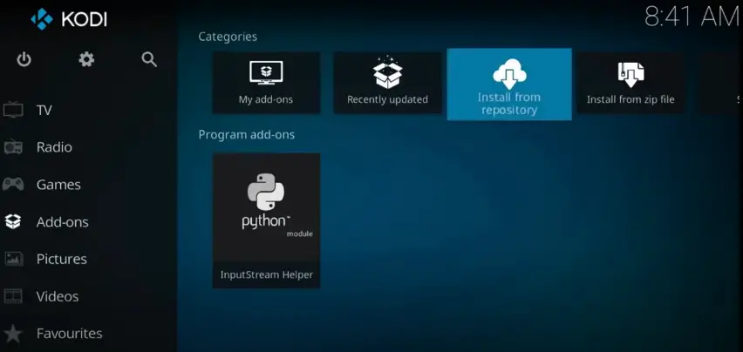Open search with the magnifier icon
The height and width of the screenshot is (352, 743).
pos(149,59)
